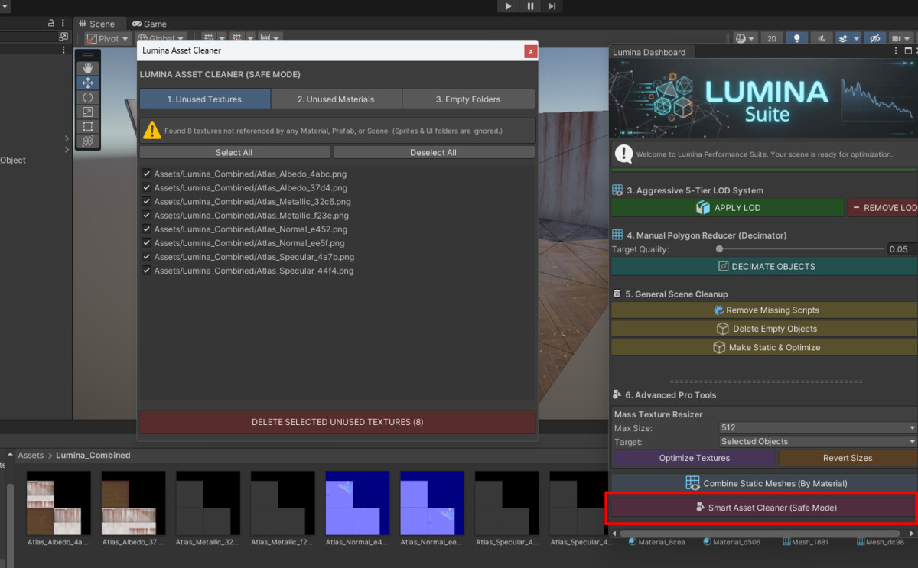
Task: Open the Max Size 512 dropdown
Action: (x=818, y=428)
